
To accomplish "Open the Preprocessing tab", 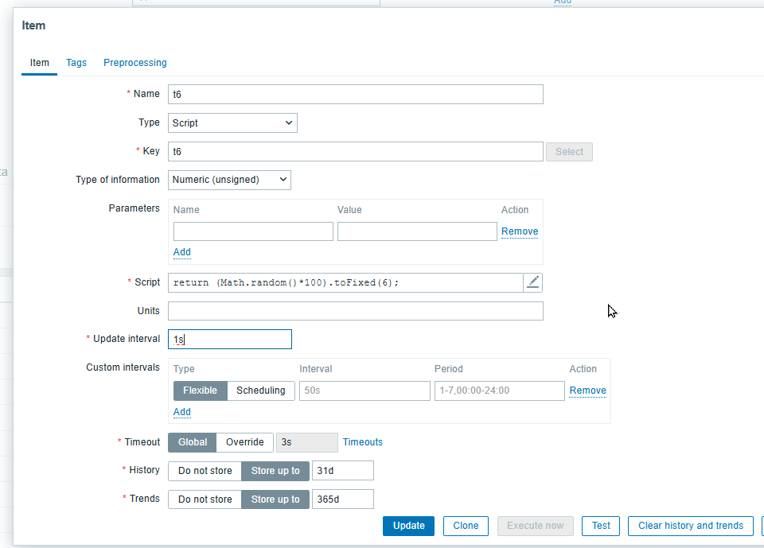I will 135,63.
